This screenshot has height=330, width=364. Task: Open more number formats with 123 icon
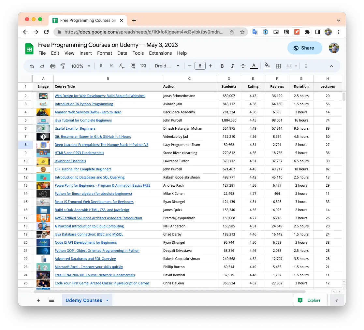point(143,65)
